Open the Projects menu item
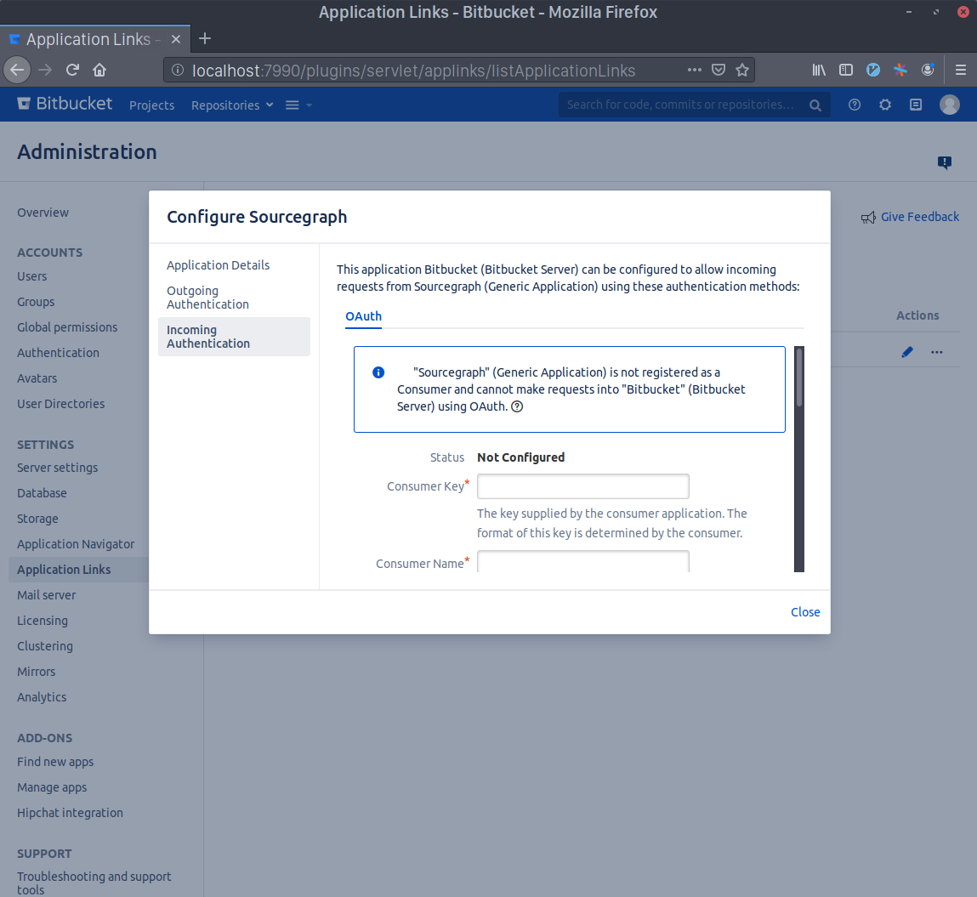 (151, 105)
